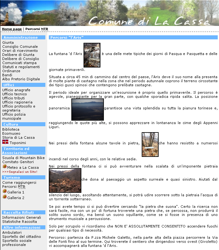Screen dimensions: 219x250
Task: Click the Segnalaci un Sito link
Action: 20,172
